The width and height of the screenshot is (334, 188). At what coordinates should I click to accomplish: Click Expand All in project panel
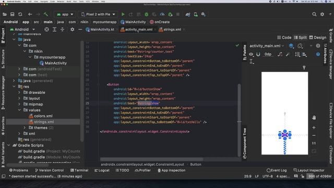(54, 29)
